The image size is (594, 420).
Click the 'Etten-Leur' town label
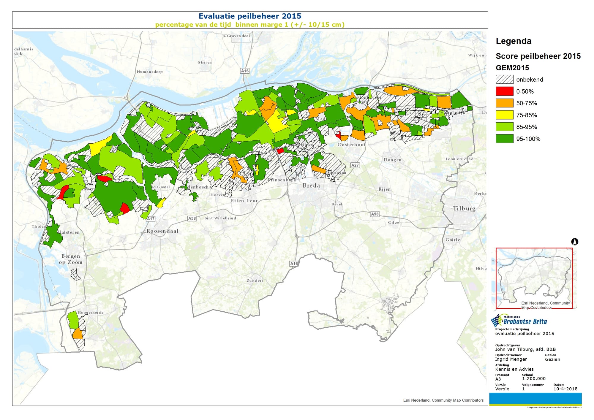coord(244,201)
